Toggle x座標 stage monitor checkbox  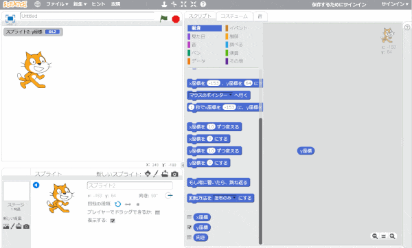(190, 217)
